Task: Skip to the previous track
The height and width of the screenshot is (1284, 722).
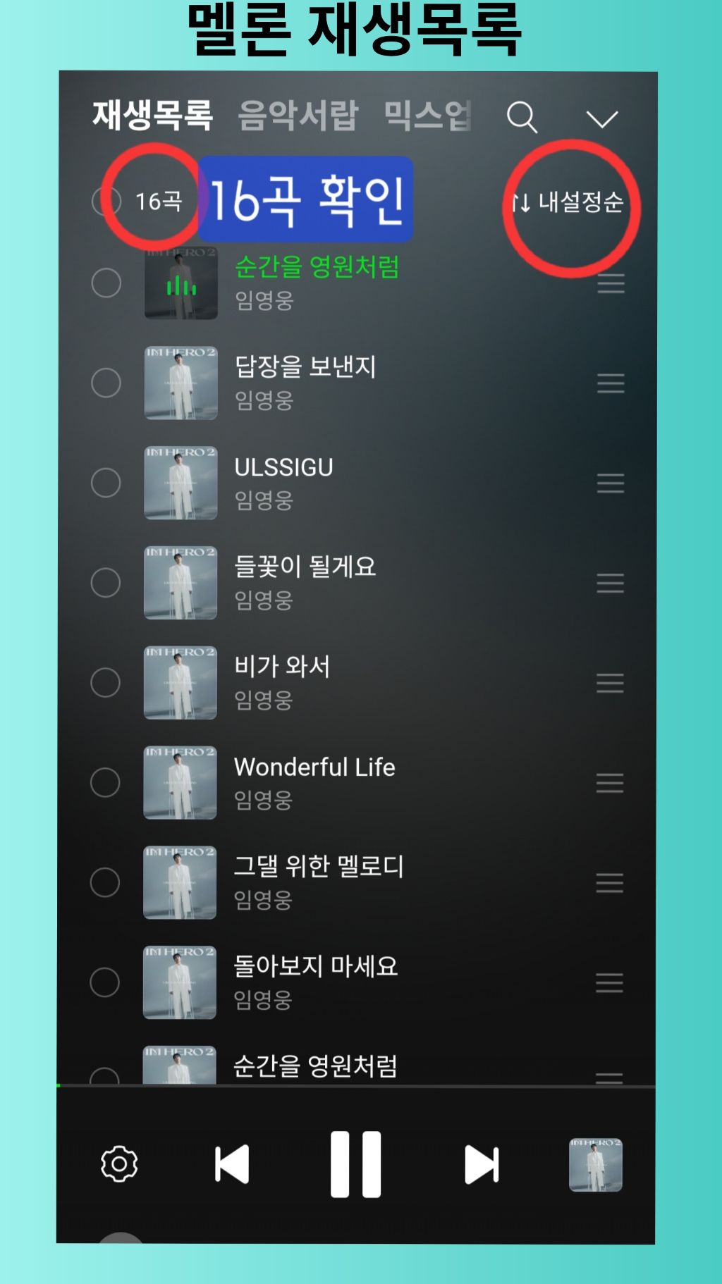Action: (x=232, y=1164)
